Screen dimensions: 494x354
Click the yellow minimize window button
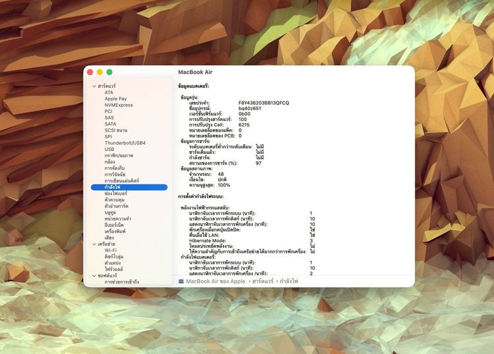[100, 72]
